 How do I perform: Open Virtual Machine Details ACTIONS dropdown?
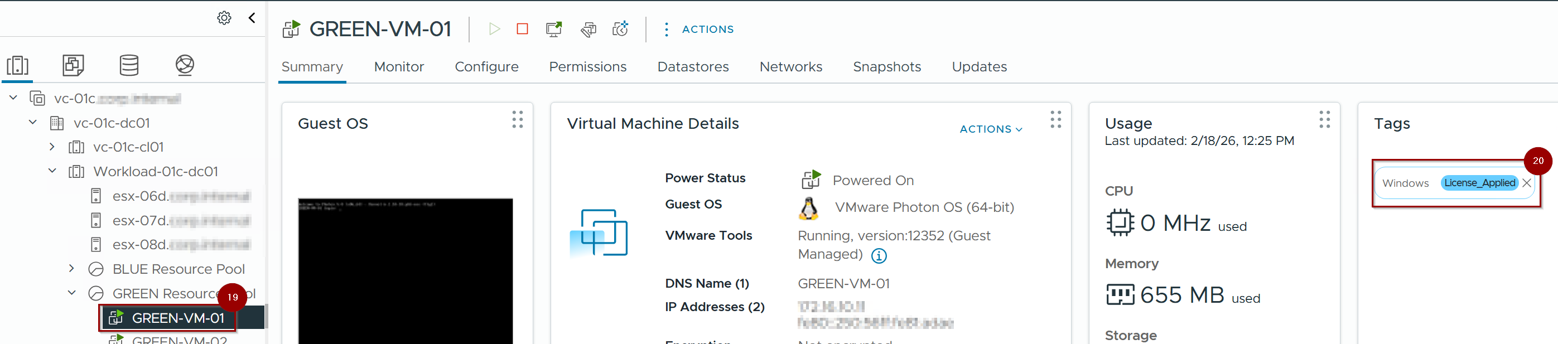pos(990,129)
